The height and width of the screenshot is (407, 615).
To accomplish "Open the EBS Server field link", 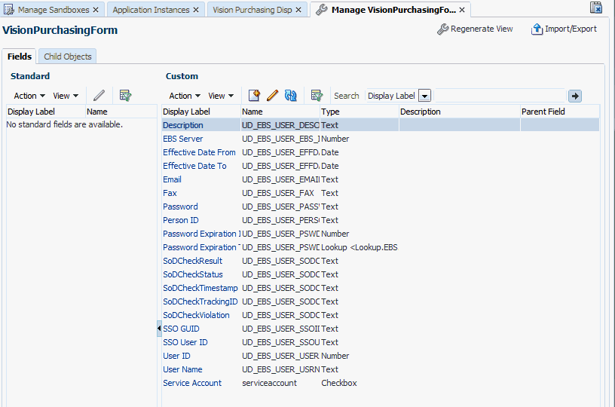I will coord(183,139).
